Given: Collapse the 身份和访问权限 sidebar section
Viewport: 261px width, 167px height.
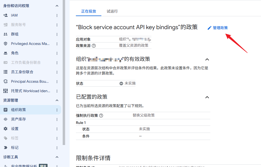Looking at the screenshot, I should pos(57,6).
